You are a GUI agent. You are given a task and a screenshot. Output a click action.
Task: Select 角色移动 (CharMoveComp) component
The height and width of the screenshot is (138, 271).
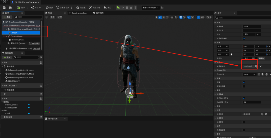(x=21, y=49)
